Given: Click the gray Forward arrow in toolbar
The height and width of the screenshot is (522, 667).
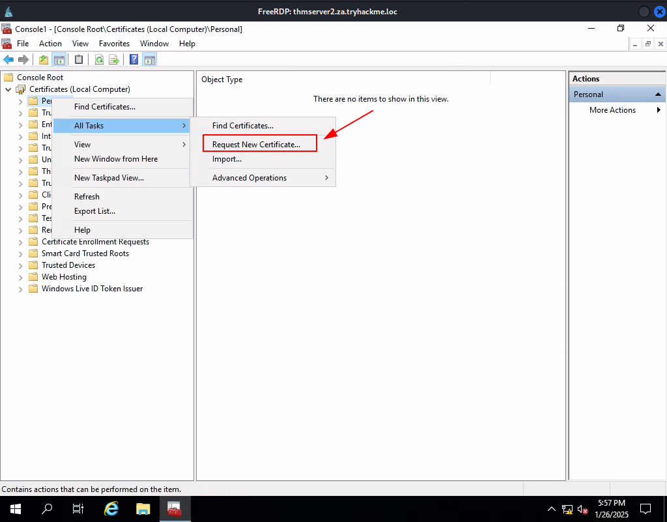Looking at the screenshot, I should point(23,59).
